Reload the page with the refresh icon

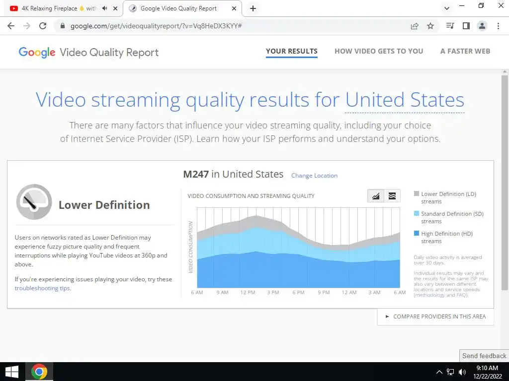(43, 26)
